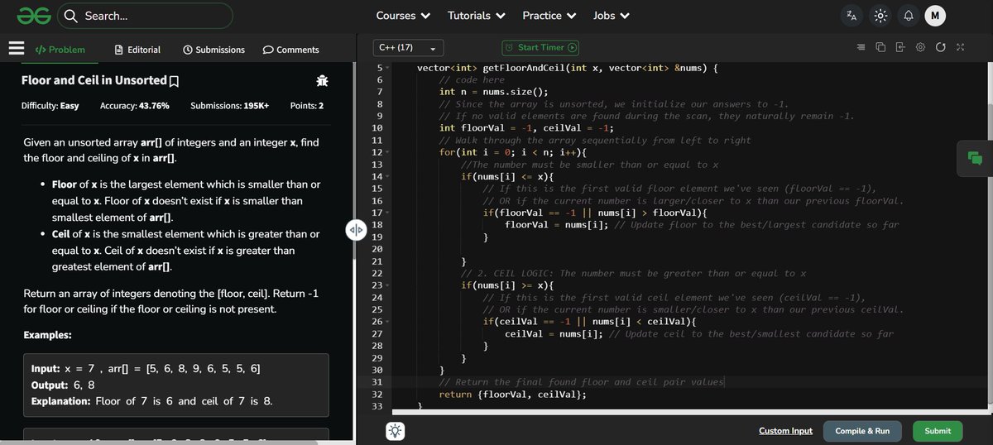This screenshot has height=445, width=993.
Task: Reset the code with the refresh icon
Action: pos(940,47)
